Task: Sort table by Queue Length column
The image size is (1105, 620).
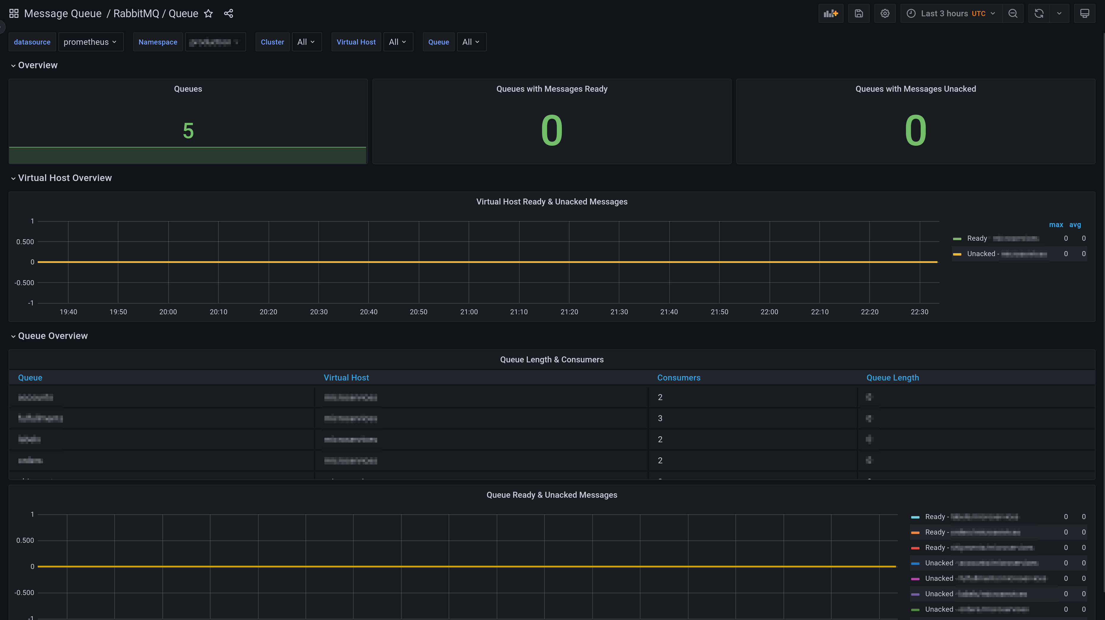Action: (x=892, y=378)
